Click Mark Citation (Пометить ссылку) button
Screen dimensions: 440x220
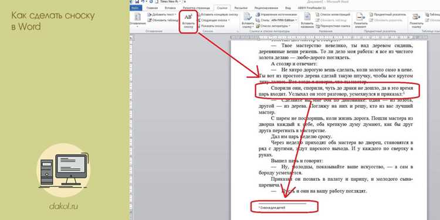point(416,20)
